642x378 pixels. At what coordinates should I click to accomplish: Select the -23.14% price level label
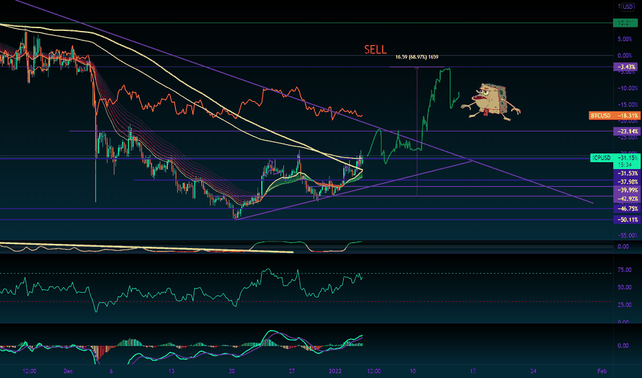coord(625,131)
